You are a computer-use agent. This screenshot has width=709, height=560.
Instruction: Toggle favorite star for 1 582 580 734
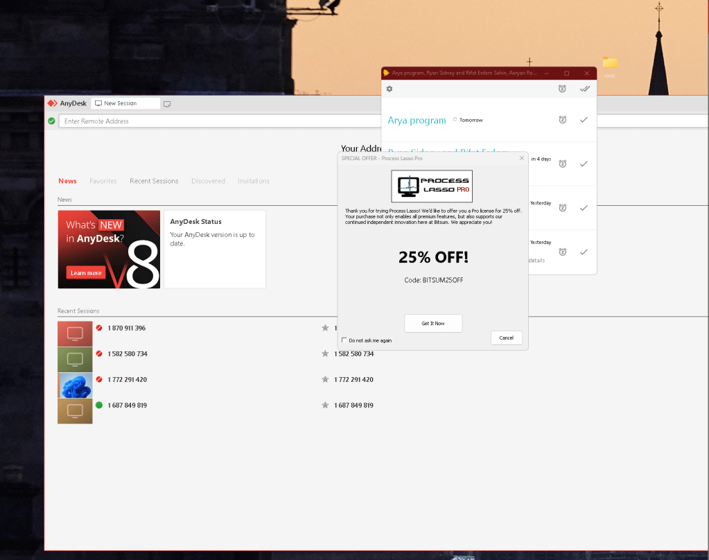click(325, 353)
